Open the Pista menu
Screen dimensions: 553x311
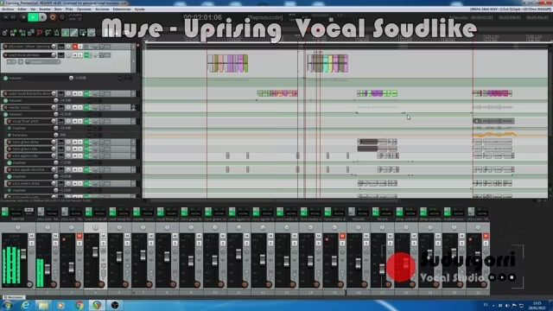69,10
